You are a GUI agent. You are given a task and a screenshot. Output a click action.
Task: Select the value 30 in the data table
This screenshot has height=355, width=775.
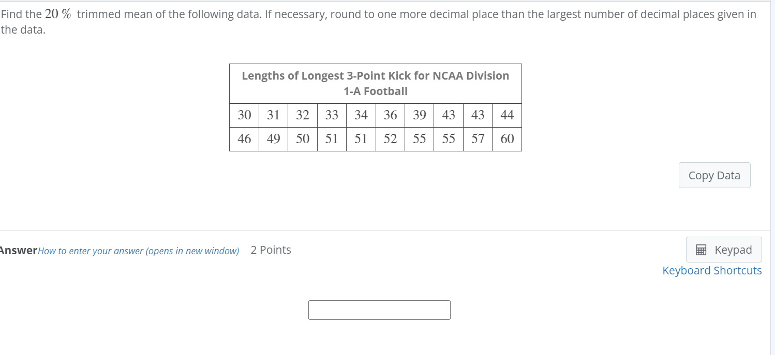(x=244, y=115)
